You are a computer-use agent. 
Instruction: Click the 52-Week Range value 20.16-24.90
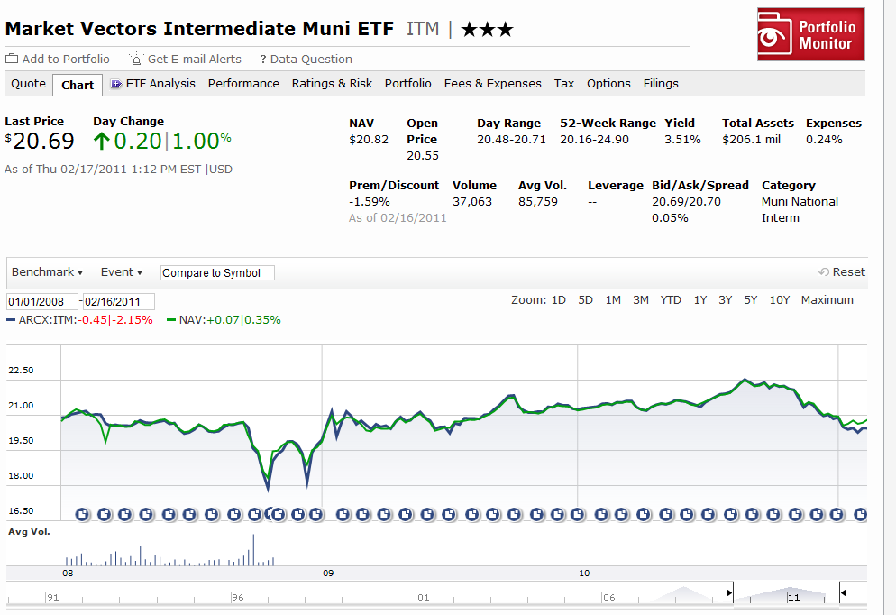pos(594,140)
